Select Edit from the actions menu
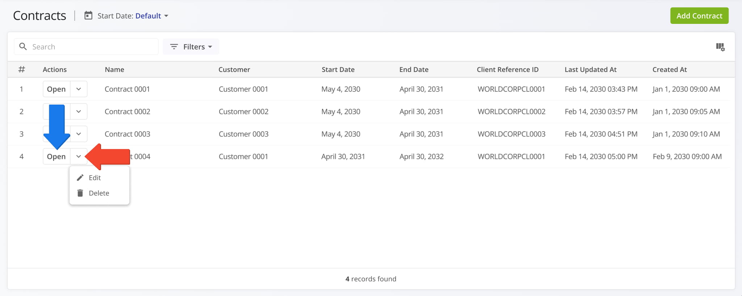742x296 pixels. tap(95, 178)
